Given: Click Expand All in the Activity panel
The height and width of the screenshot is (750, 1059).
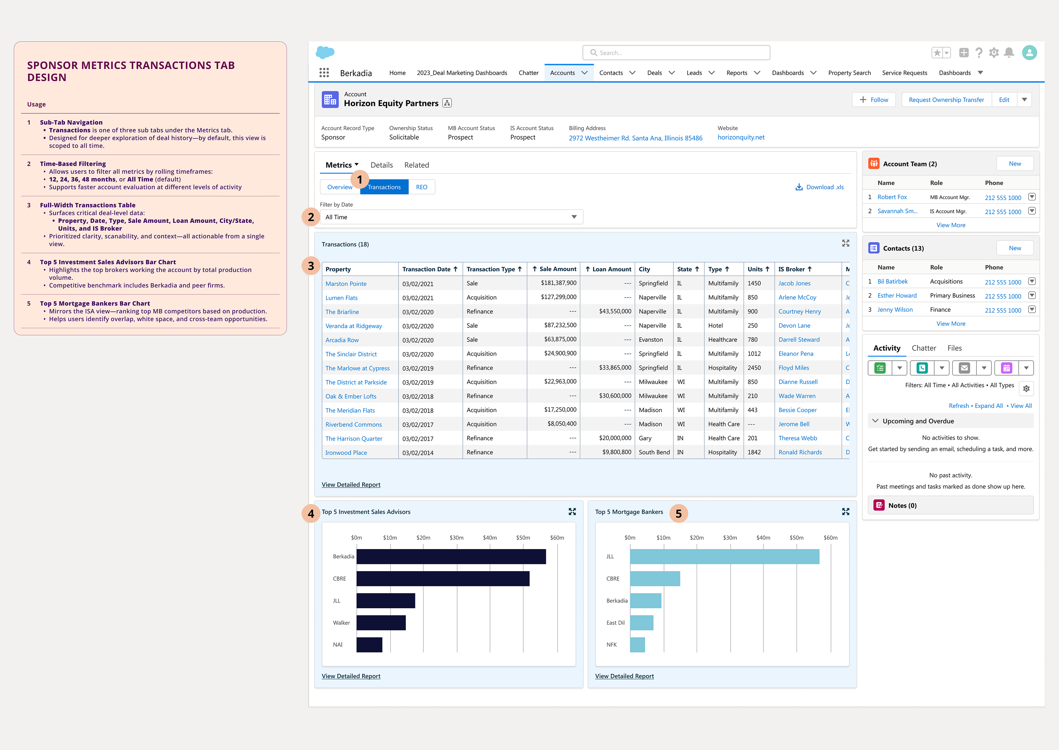Looking at the screenshot, I should click(988, 406).
